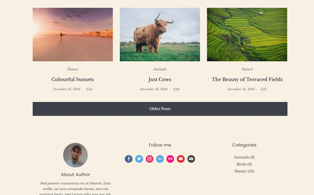Image resolution: width=314 pixels, height=195 pixels.
Task: Load more with Older Posts button
Action: point(160,109)
